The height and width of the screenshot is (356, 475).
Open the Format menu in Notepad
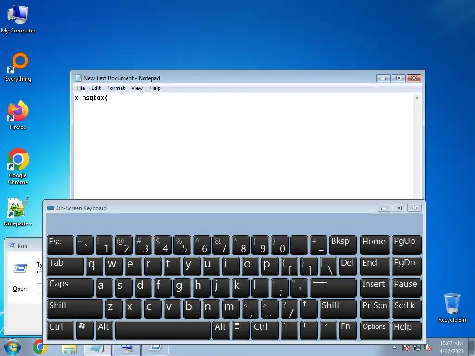(116, 88)
